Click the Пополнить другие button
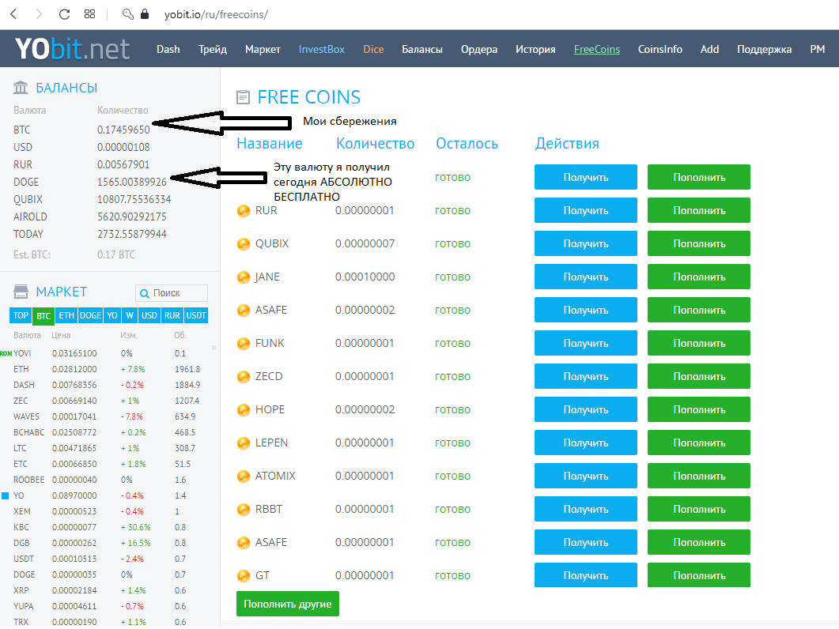Image resolution: width=839 pixels, height=629 pixels. [288, 604]
